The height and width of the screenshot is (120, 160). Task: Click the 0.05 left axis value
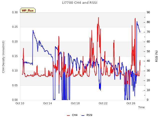pyautogui.click(x=15, y=85)
